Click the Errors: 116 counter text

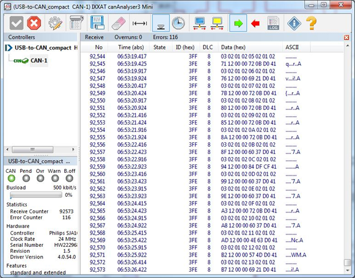pos(165,37)
